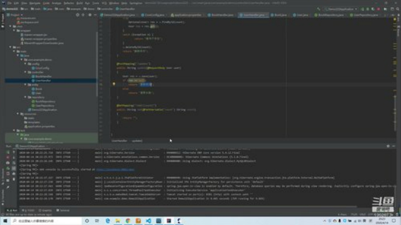Click the Locate/Select Opened File icon in Project panel
The height and width of the screenshot is (225, 401).
point(77,15)
